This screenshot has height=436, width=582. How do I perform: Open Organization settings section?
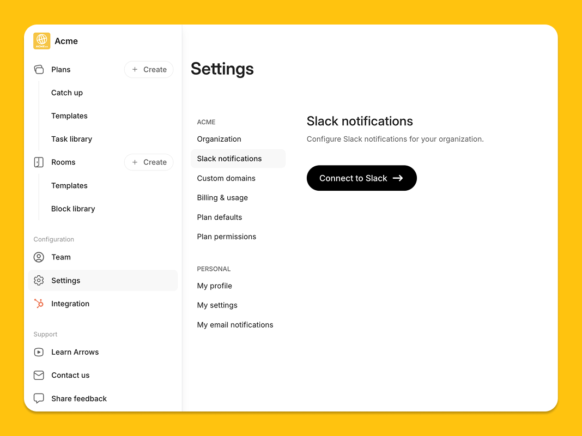tap(219, 139)
